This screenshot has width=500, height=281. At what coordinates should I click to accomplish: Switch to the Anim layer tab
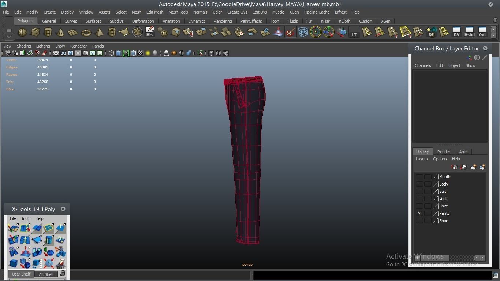463,152
